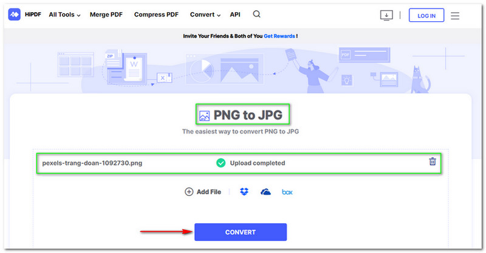Choose the OneDrive cloud icon

[265, 192]
